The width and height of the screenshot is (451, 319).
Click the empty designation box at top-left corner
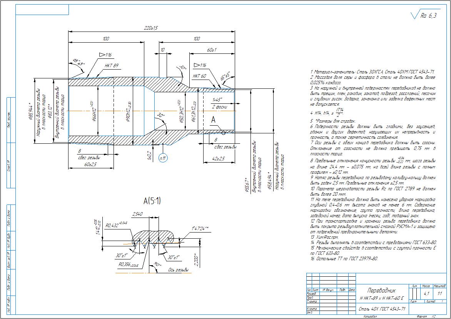pyautogui.click(x=42, y=10)
